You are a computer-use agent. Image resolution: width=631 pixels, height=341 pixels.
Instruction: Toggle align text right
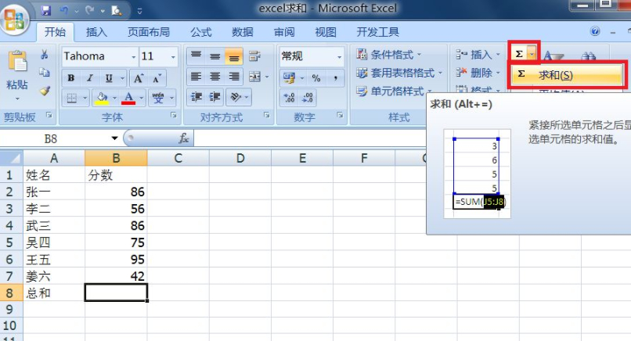[234, 77]
